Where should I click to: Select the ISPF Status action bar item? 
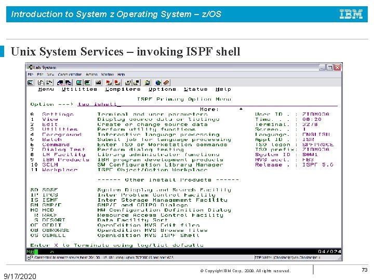[196, 89]
